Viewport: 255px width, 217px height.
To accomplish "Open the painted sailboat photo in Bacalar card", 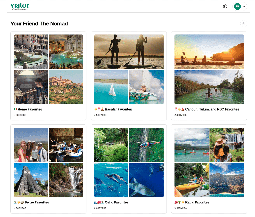I will point(146,87).
